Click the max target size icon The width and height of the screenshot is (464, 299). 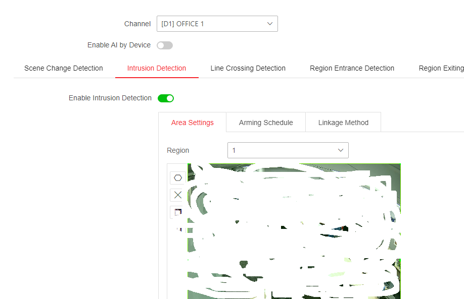pyautogui.click(x=178, y=212)
